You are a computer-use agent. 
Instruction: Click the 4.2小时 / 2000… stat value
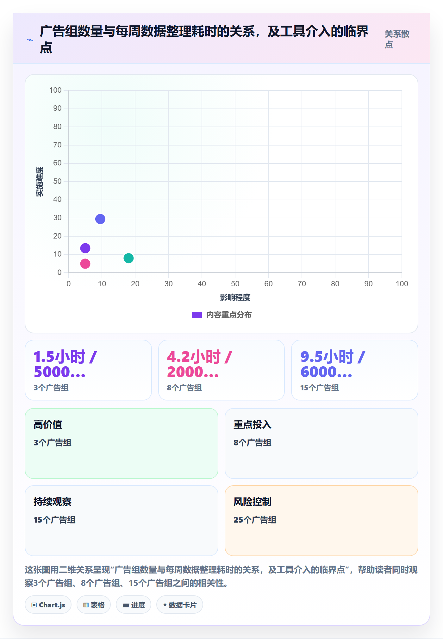coord(200,364)
